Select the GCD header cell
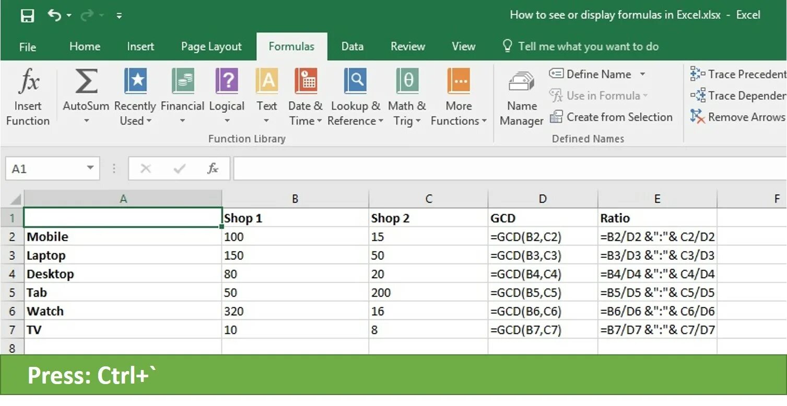This screenshot has width=787, height=406. tap(543, 218)
